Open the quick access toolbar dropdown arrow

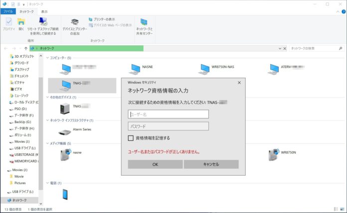[23, 4]
